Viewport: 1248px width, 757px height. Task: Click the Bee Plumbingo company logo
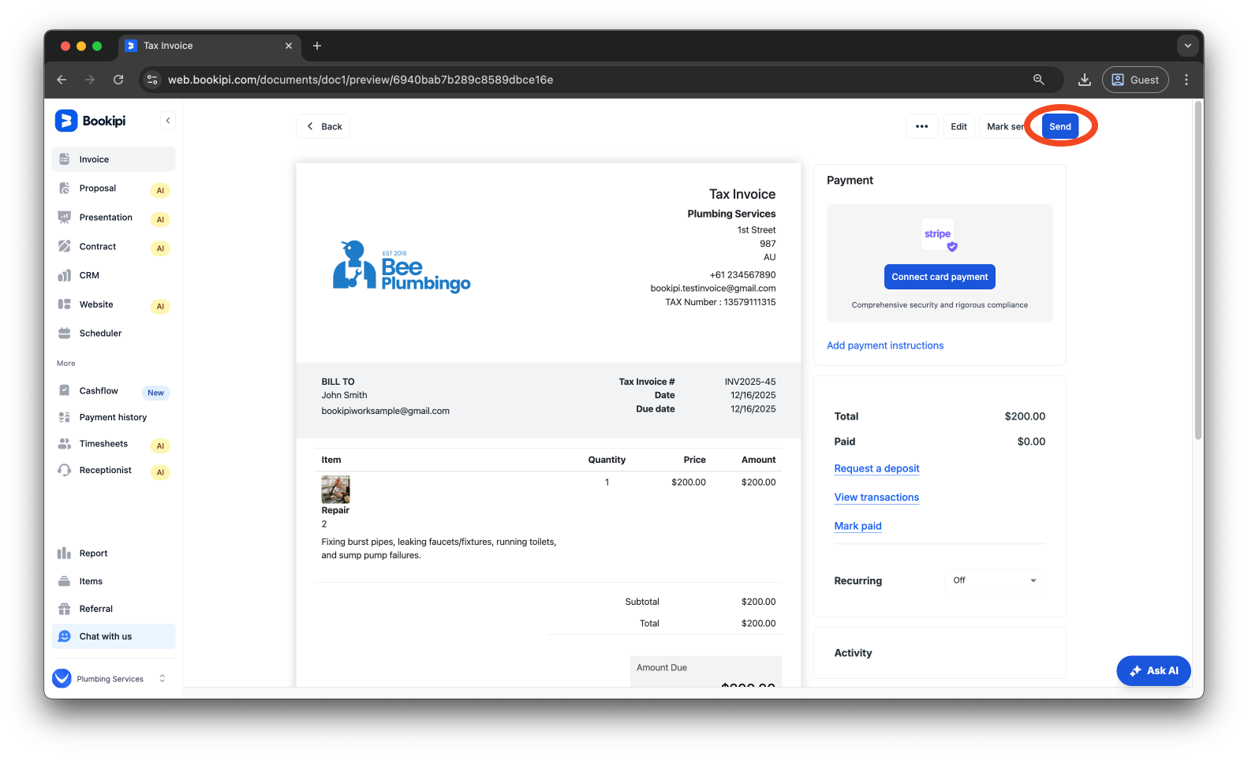pyautogui.click(x=402, y=267)
